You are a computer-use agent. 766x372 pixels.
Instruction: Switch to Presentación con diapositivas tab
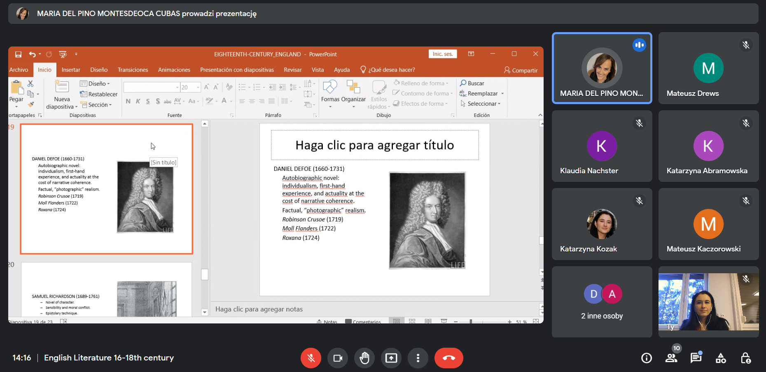click(x=237, y=70)
